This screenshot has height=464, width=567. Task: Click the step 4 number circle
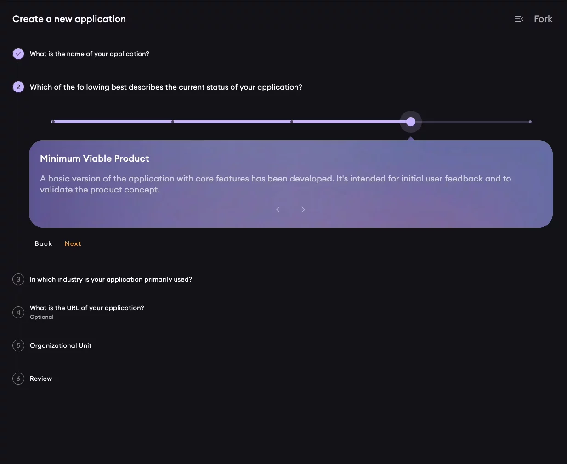tap(18, 312)
